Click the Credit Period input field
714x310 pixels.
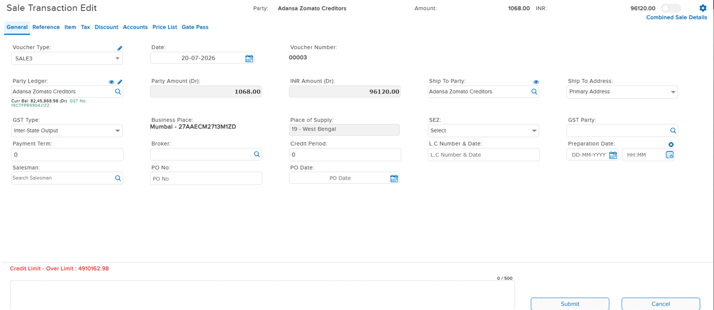(345, 155)
